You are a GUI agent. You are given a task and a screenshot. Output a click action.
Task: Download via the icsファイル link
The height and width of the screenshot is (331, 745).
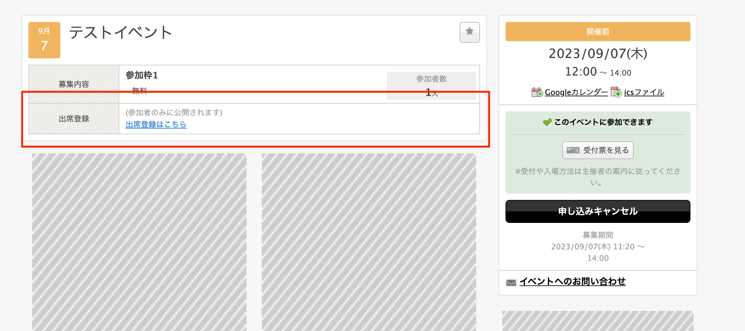click(x=644, y=92)
